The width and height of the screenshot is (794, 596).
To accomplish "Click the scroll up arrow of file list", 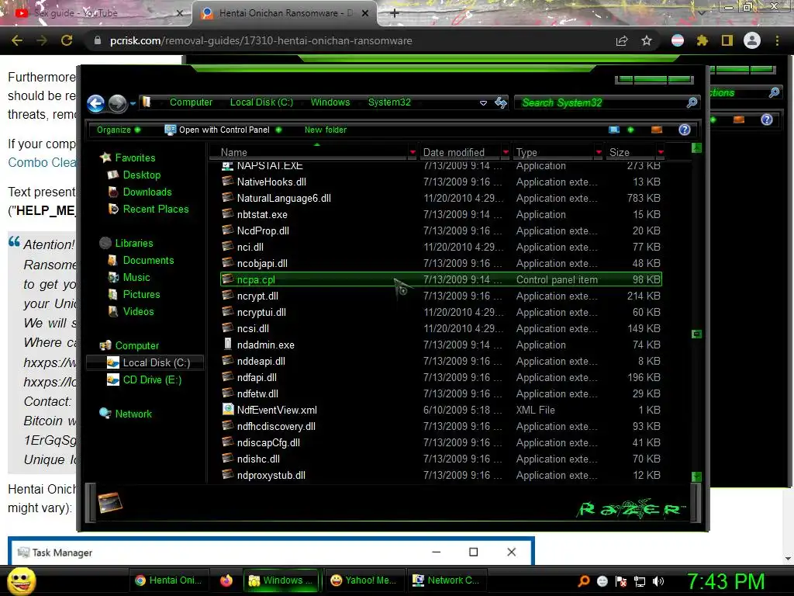I will coord(697,147).
